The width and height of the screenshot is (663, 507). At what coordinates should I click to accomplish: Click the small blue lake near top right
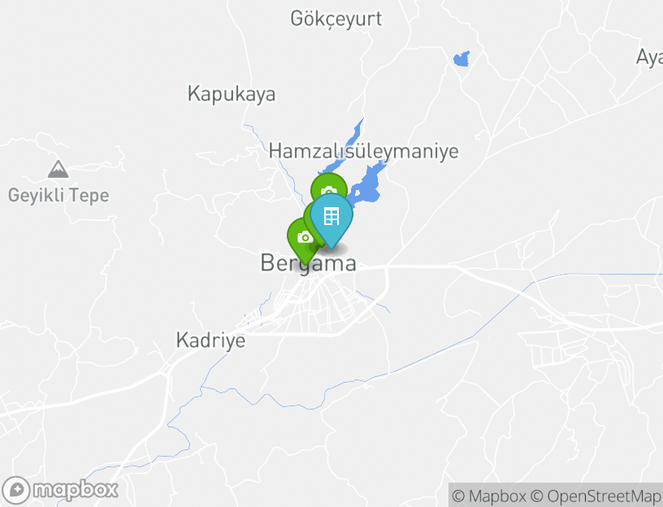[x=461, y=58]
